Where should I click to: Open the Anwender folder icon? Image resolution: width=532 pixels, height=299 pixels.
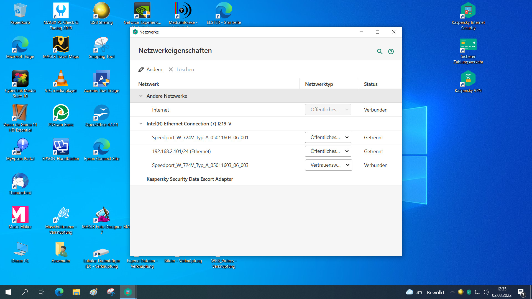click(x=61, y=252)
